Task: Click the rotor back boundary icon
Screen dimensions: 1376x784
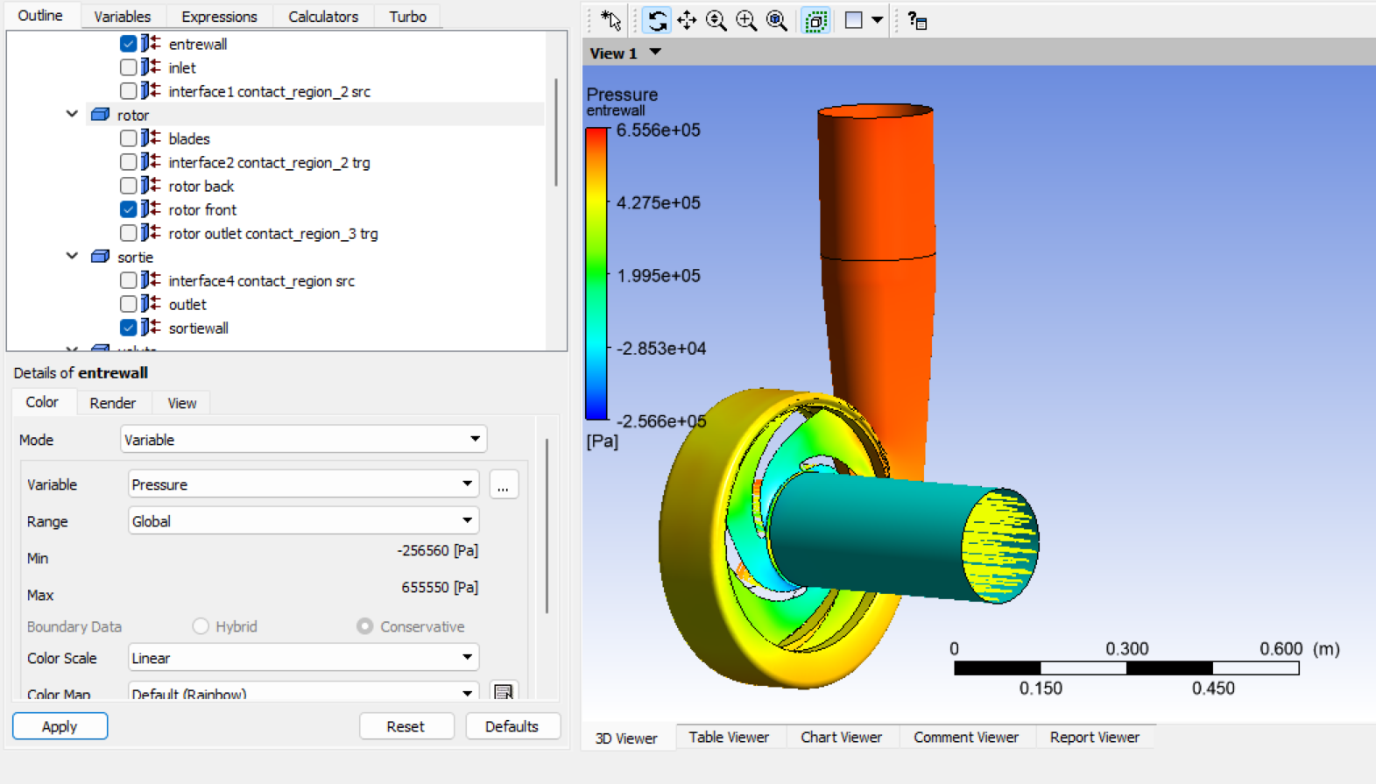Action: 151,185
